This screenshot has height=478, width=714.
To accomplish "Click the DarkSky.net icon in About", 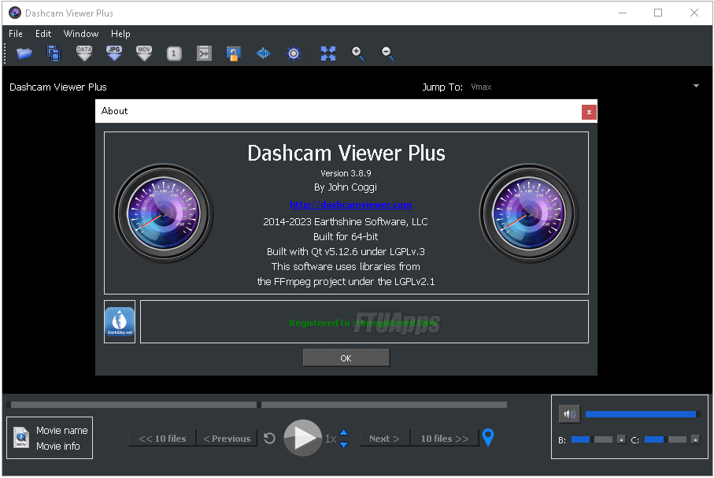I will pos(120,322).
